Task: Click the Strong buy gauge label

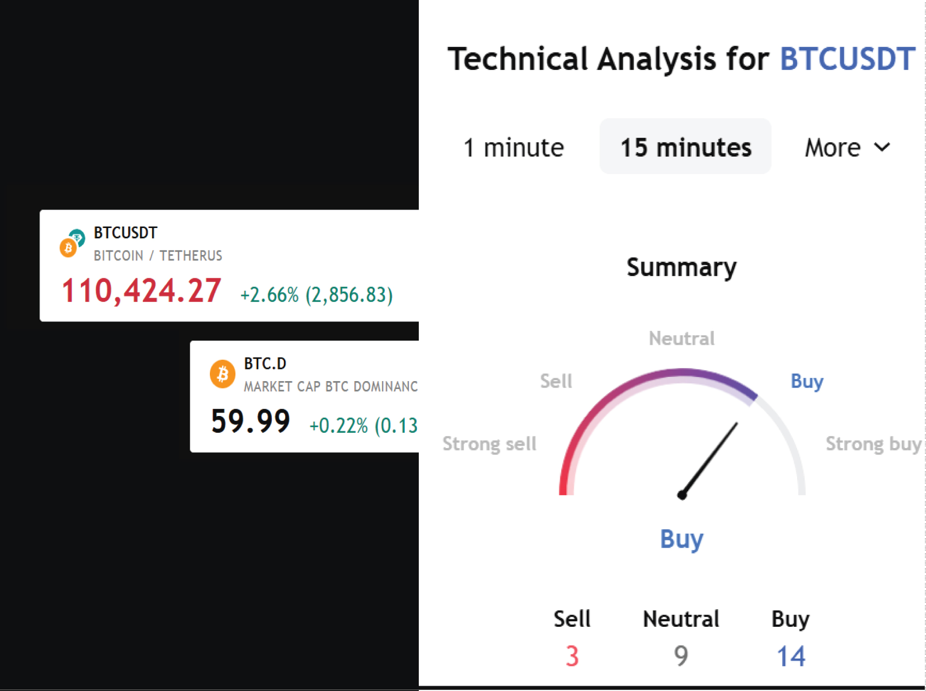Action: (873, 443)
